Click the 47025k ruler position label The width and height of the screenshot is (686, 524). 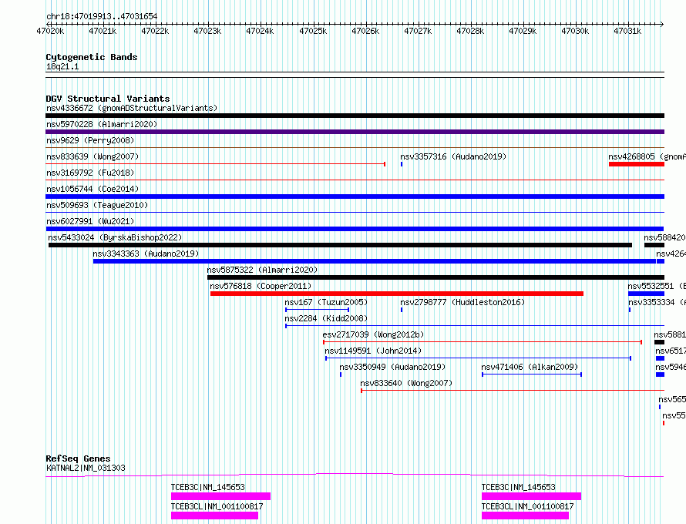pos(313,31)
